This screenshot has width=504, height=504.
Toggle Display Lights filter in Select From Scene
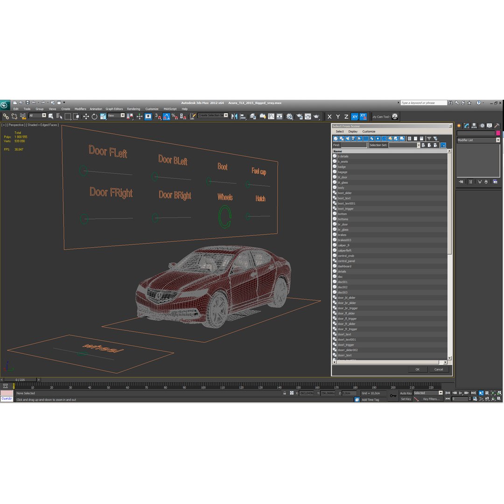348,139
